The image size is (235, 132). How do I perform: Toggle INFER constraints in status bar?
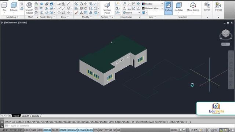tap(27, 130)
